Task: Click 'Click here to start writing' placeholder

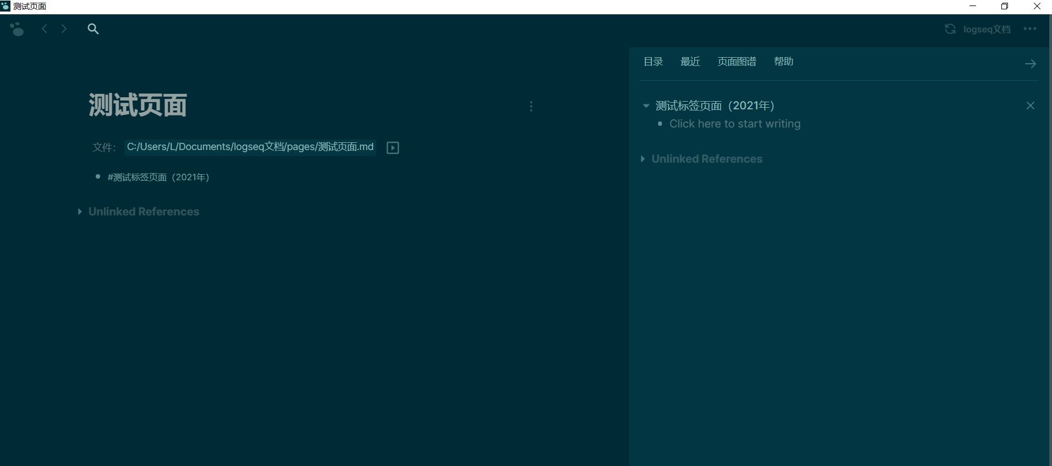Action: click(x=735, y=124)
